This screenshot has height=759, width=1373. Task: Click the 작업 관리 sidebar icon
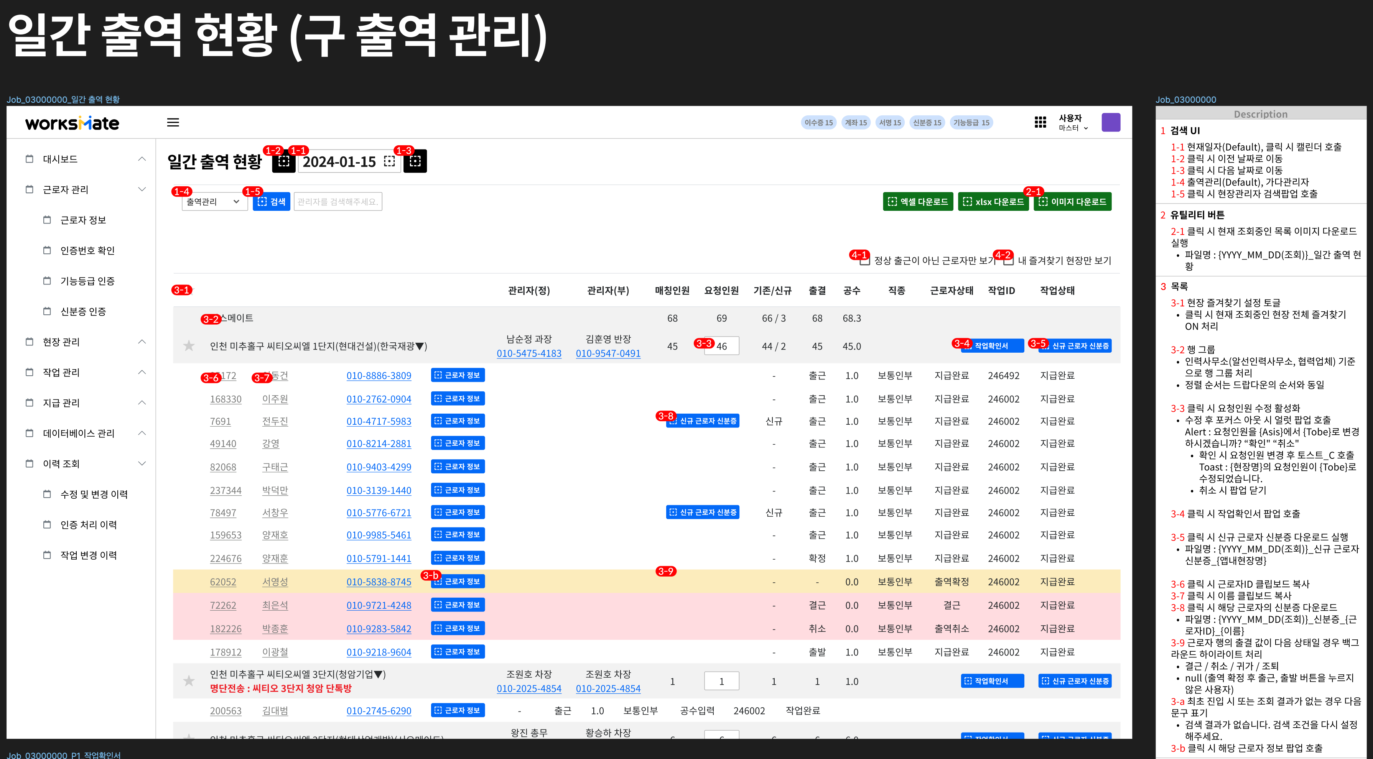pos(29,372)
